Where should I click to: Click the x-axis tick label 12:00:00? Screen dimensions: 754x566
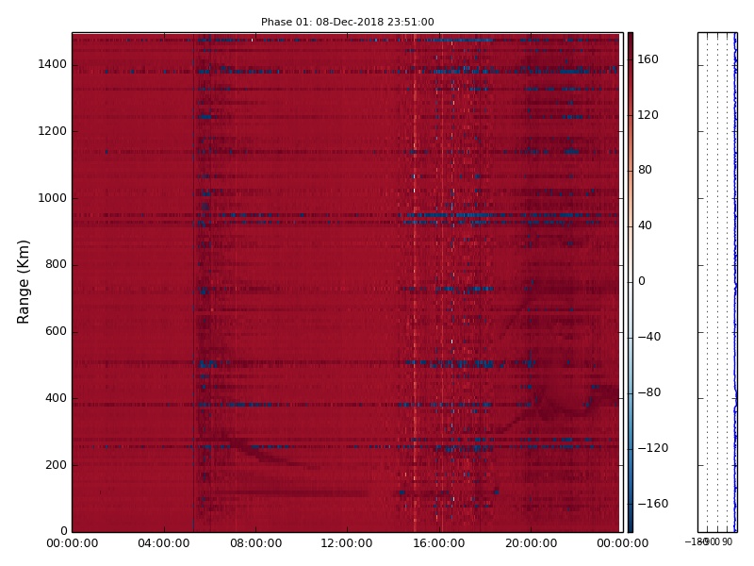tap(347, 544)
